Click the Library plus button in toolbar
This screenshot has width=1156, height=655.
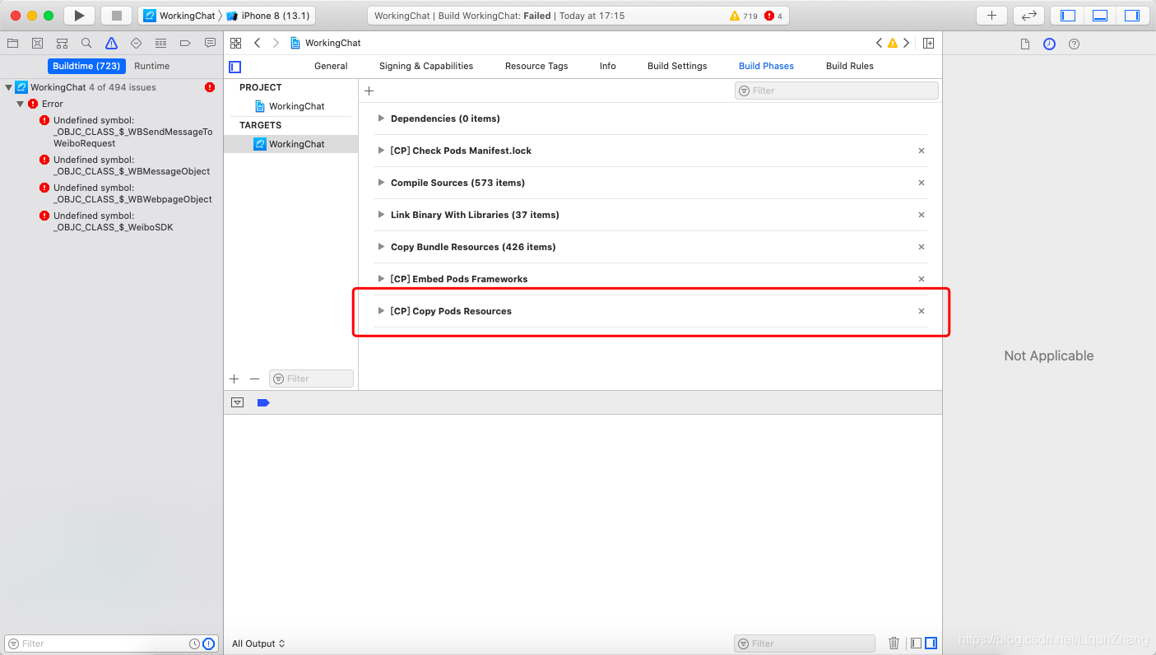tap(991, 16)
